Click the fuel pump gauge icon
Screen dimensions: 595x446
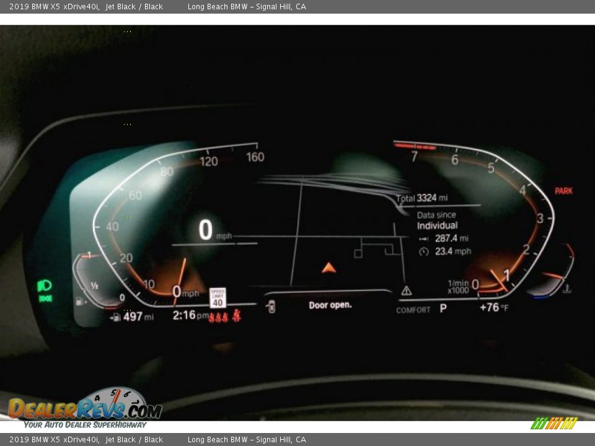(80, 302)
